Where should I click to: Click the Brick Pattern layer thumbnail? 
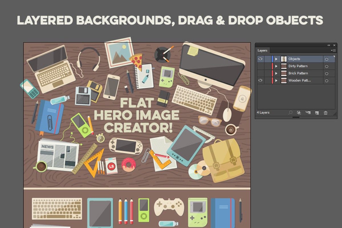[x=284, y=73]
